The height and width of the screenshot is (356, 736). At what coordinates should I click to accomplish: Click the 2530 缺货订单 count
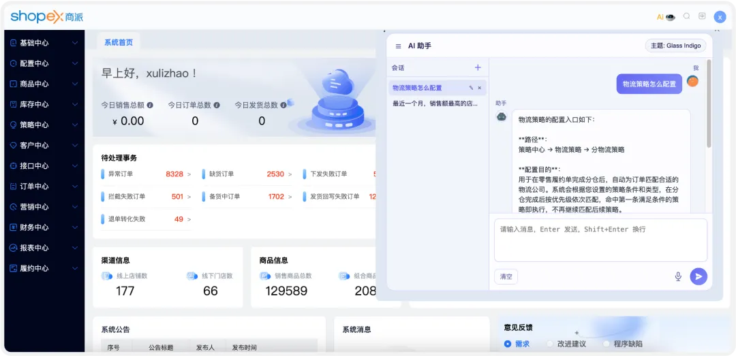275,174
